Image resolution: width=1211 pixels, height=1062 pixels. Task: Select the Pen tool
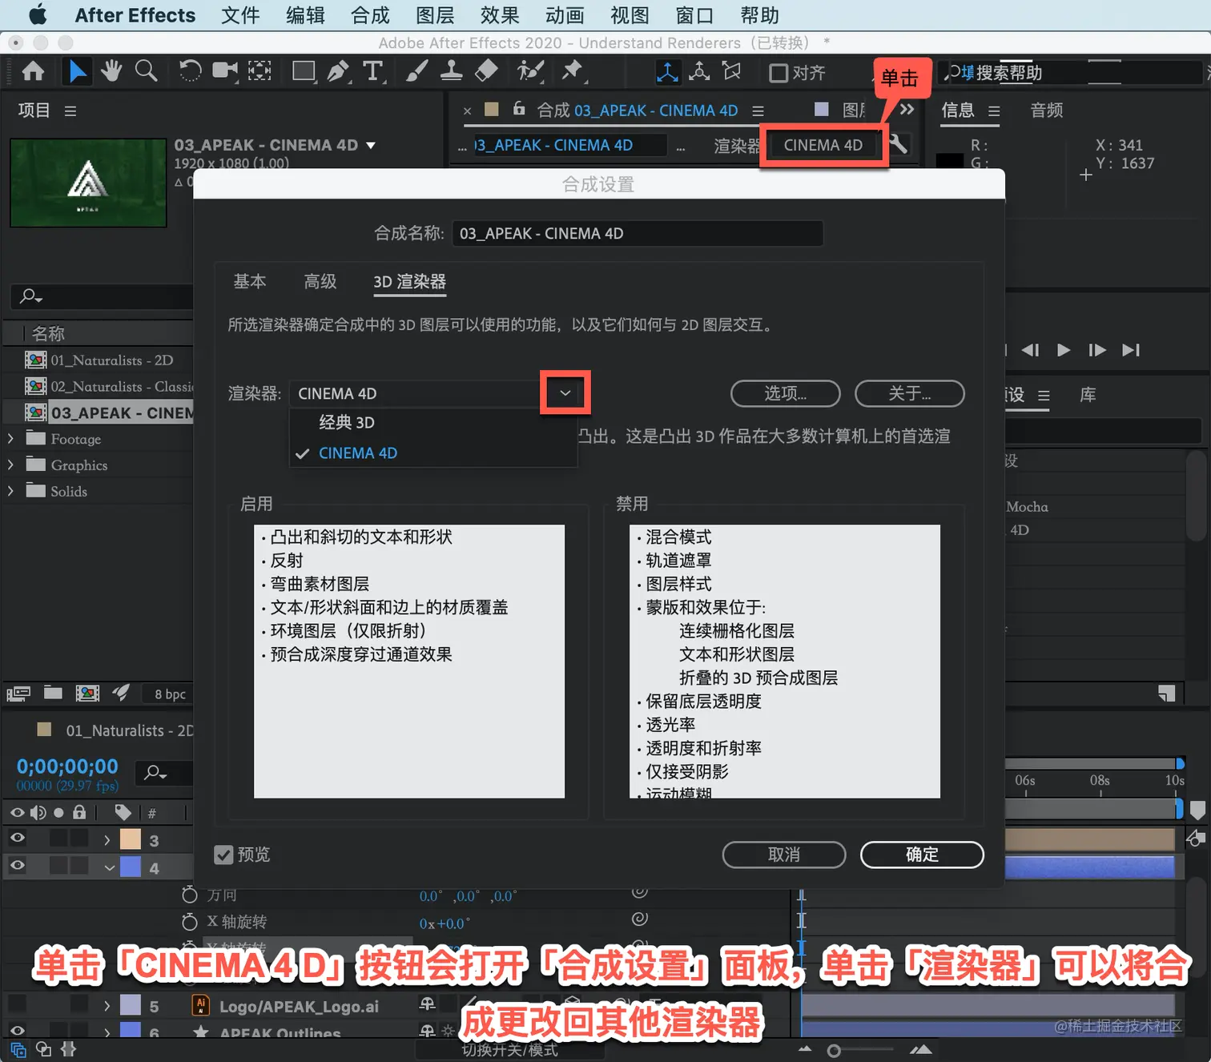(339, 72)
